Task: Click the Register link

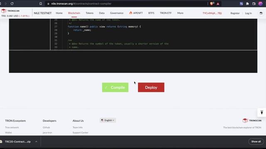Action: [x=235, y=13]
